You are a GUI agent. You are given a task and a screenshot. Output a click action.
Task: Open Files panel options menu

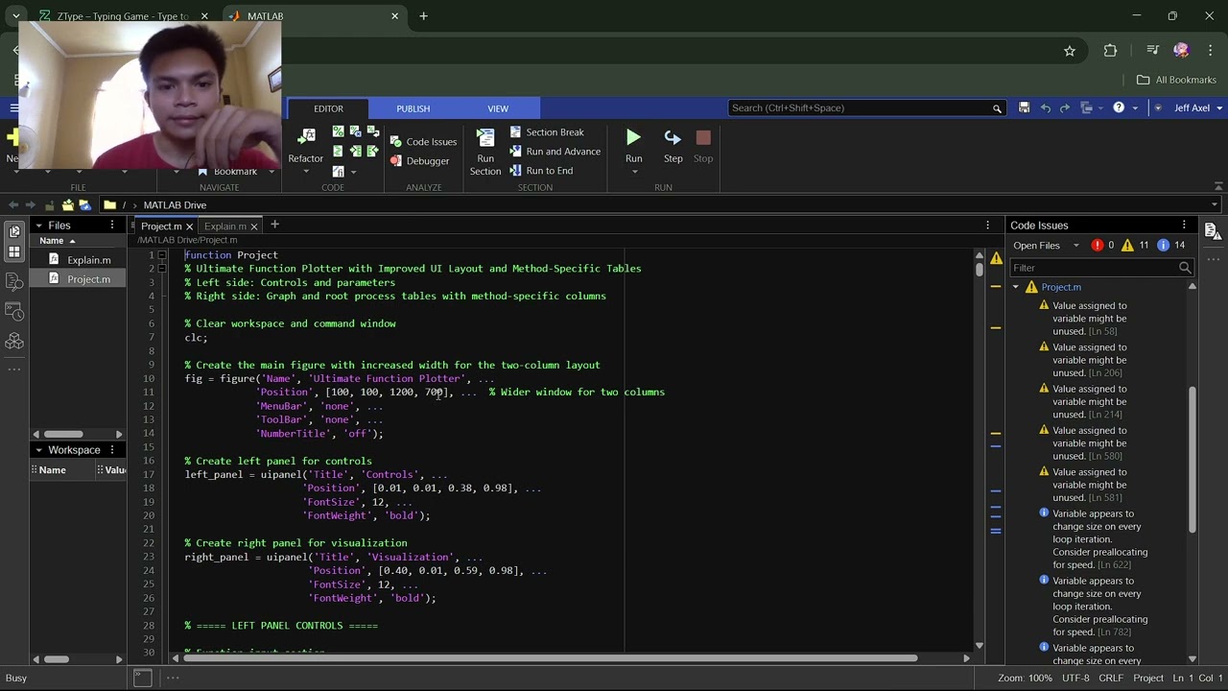[112, 225]
